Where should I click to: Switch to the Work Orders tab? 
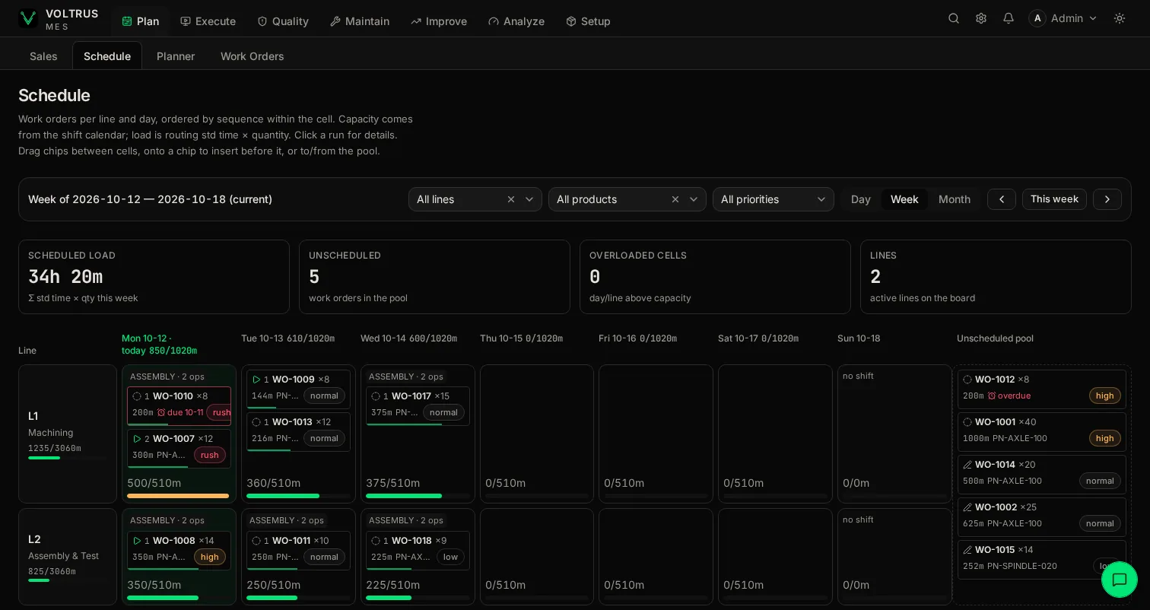click(253, 56)
